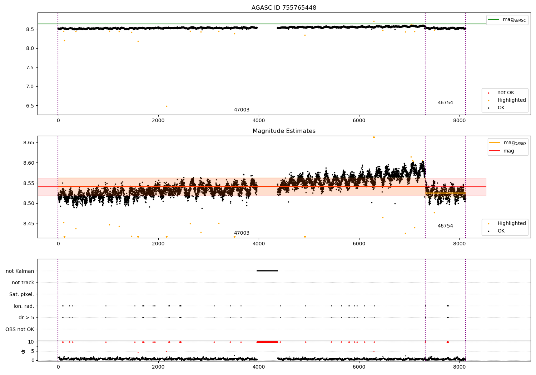
Task: Click the 'Ion. rad.' row label
Action: [x=24, y=306]
